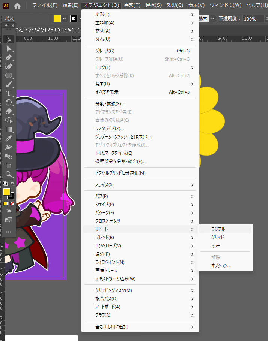The width and height of the screenshot is (268, 341).
Task: Click control bar stroke box
Action: click(x=74, y=19)
